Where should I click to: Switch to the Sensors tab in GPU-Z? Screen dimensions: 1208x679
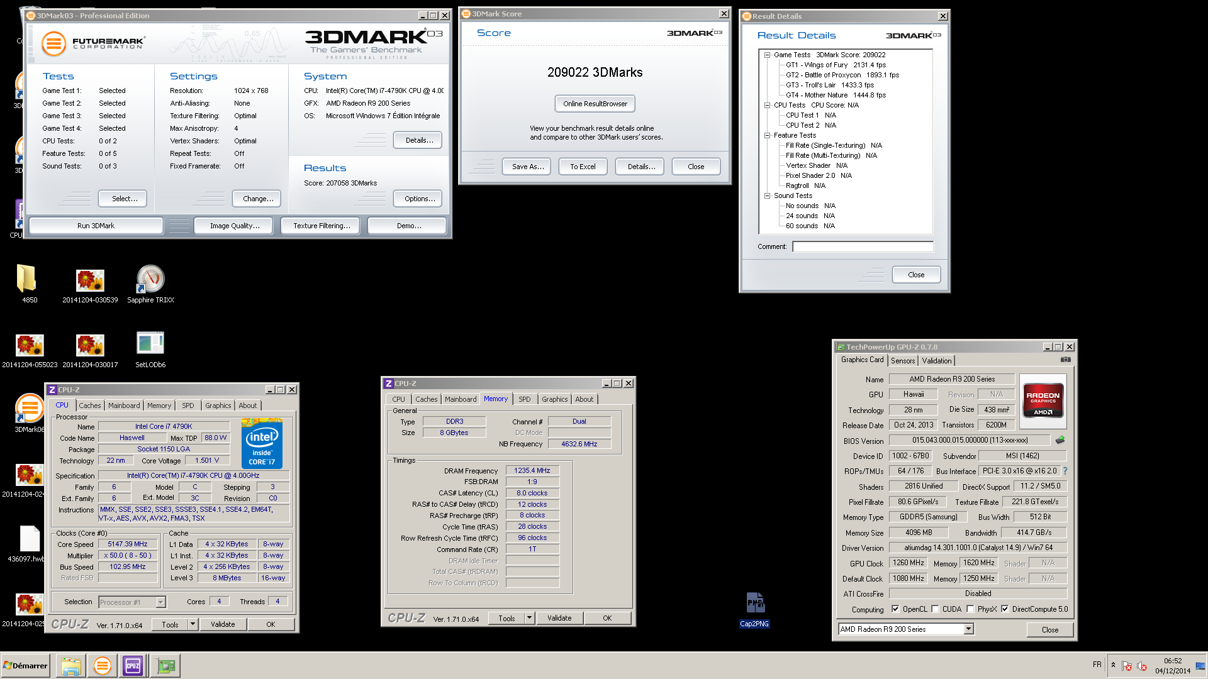pyautogui.click(x=903, y=361)
